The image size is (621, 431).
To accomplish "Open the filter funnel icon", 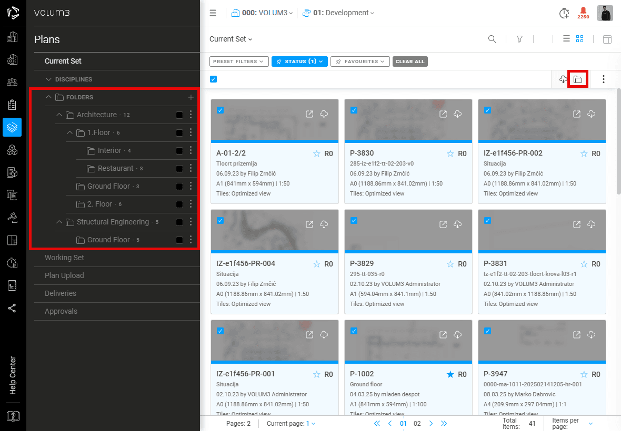I will [519, 39].
